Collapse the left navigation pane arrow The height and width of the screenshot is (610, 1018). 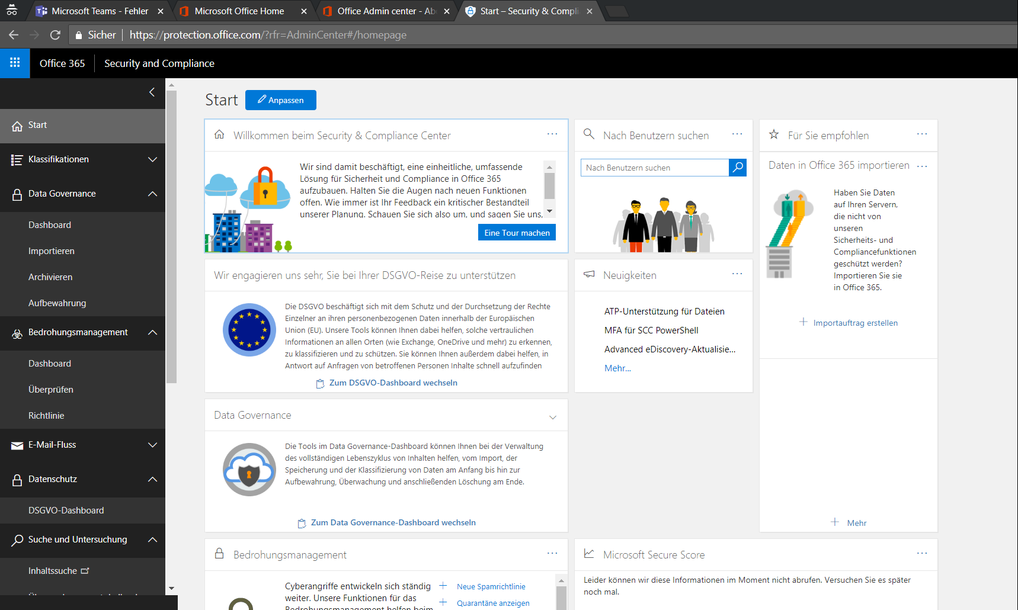152,92
